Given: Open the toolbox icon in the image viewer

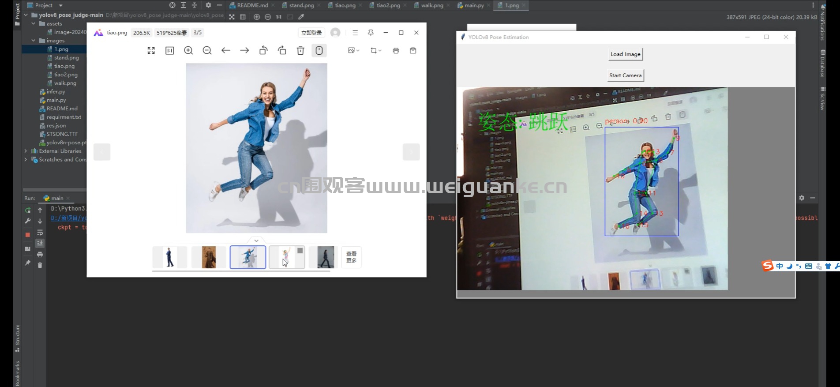Looking at the screenshot, I should 413,50.
